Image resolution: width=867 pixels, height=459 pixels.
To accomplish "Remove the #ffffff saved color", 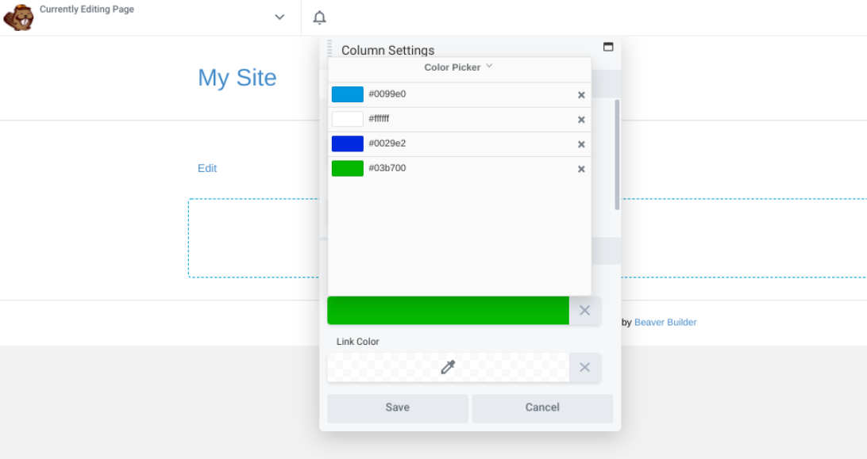I will 581,119.
